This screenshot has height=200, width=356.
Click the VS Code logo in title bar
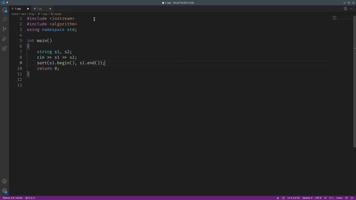pos(2,2)
